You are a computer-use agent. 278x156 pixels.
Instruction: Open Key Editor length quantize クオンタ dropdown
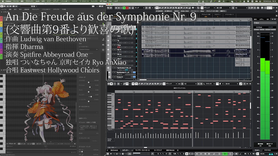209,84
